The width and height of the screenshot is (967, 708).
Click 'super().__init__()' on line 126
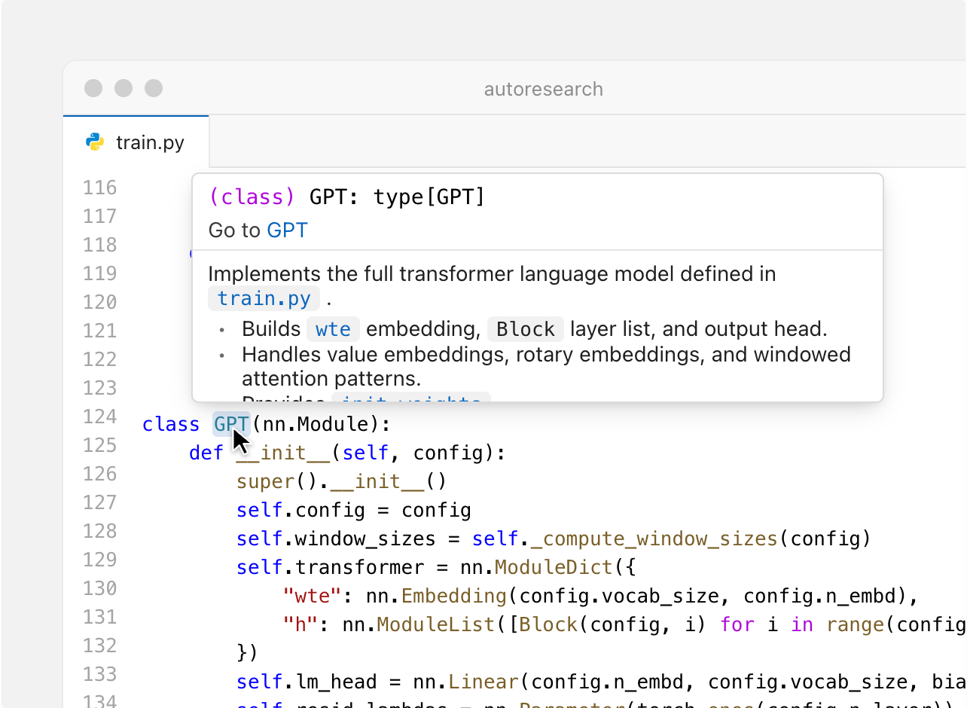[x=342, y=481]
